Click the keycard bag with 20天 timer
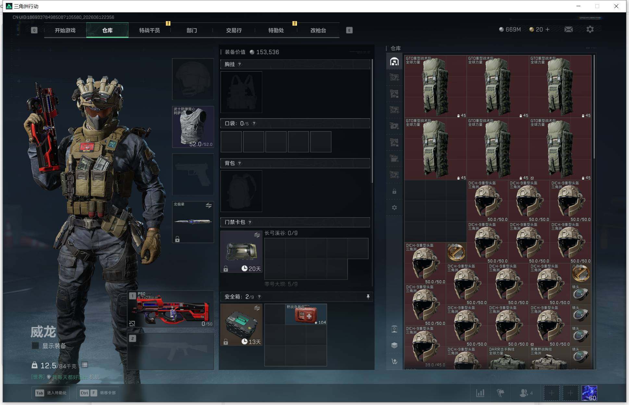This screenshot has width=629, height=405. tap(241, 251)
